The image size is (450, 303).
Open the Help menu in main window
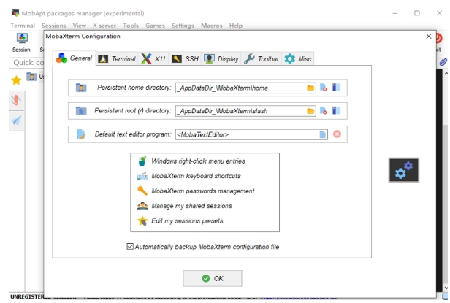click(236, 26)
